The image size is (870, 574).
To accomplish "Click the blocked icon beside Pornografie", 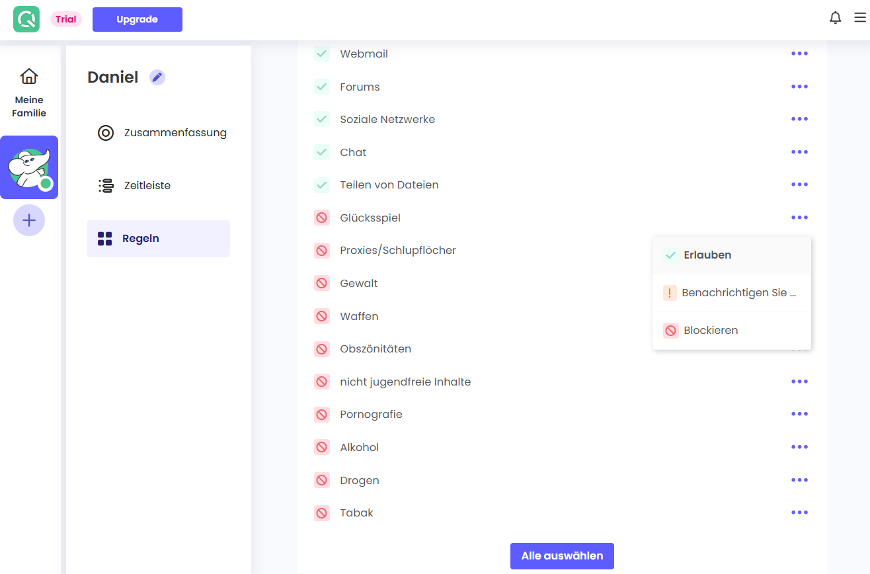I will [322, 415].
